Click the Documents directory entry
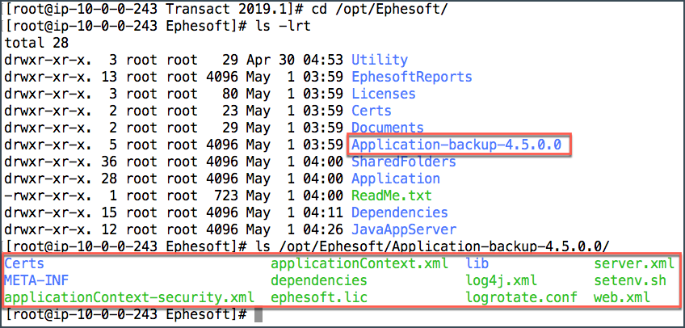The width and height of the screenshot is (685, 328). [x=388, y=128]
